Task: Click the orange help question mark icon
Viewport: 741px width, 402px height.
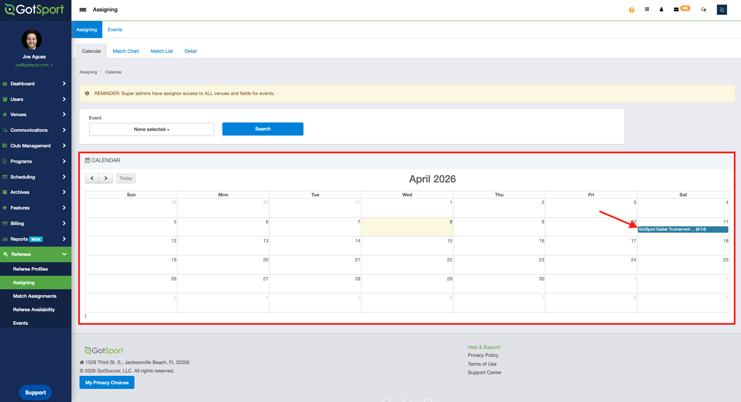Action: click(632, 10)
